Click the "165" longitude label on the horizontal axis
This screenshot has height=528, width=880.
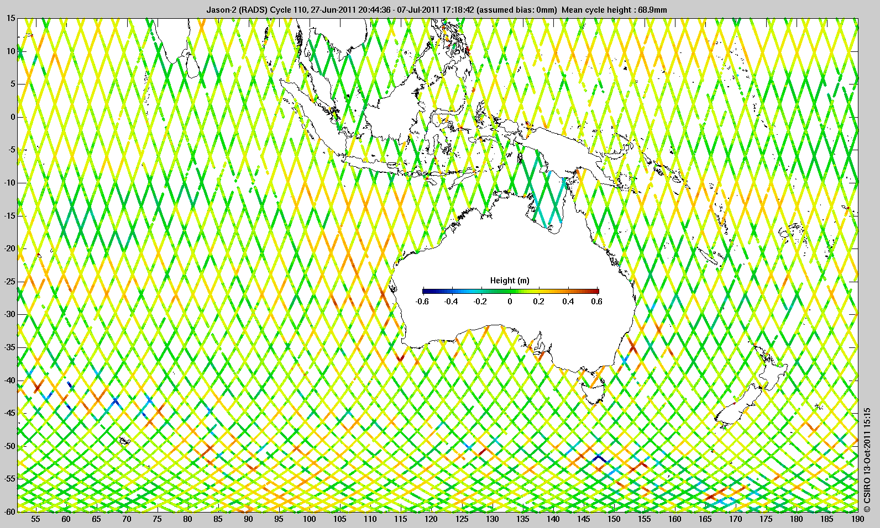point(705,519)
